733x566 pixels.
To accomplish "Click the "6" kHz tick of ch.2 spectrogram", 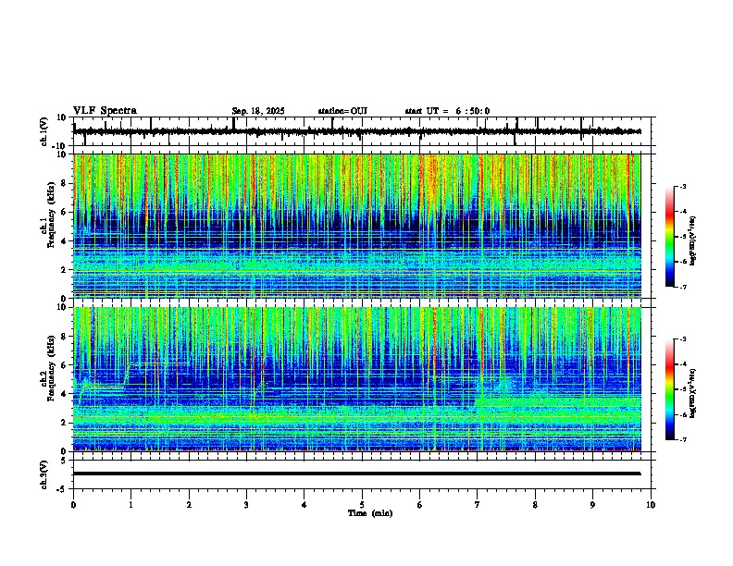I will click(64, 365).
